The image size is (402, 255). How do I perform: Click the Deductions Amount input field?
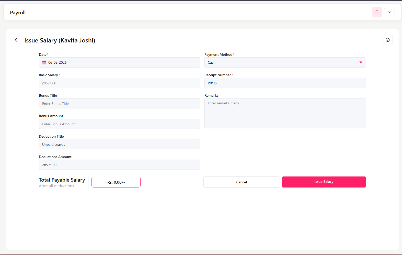pos(119,165)
